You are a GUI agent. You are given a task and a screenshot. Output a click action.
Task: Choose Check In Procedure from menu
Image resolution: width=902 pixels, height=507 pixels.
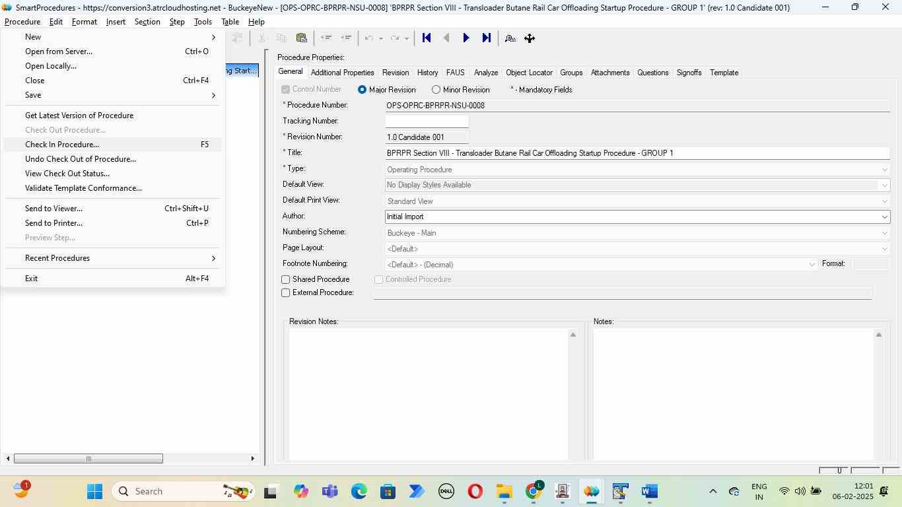pos(113,145)
